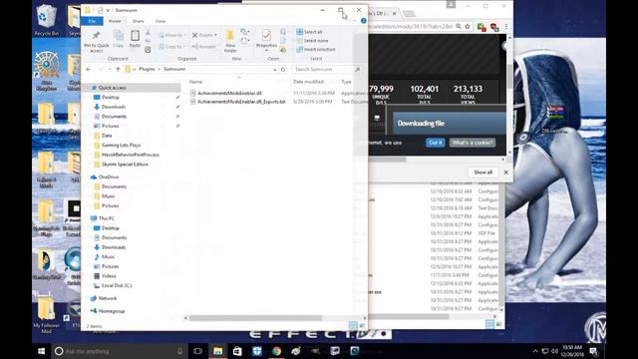The height and width of the screenshot is (359, 638).
Task: Click the Rename ribbon button
Action: (203, 47)
